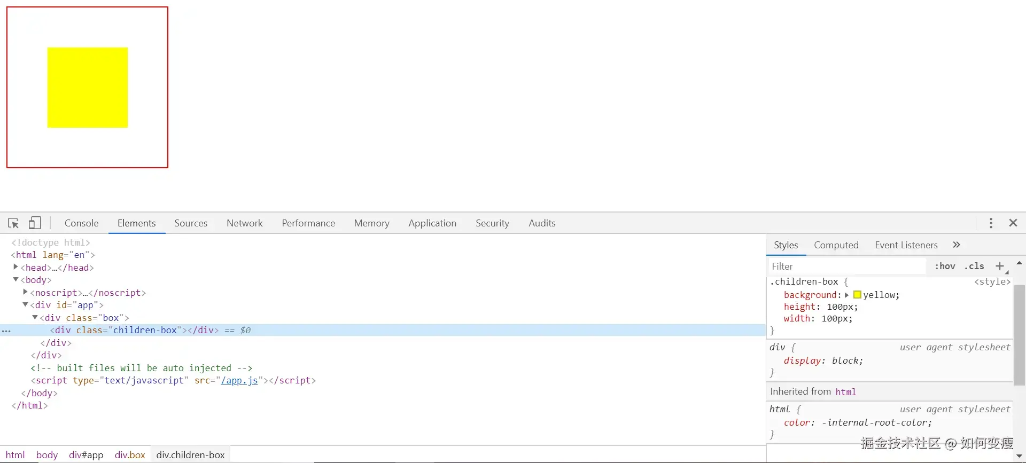
Task: Click the Styles pane scrollbar thumb
Action: click(1019, 335)
